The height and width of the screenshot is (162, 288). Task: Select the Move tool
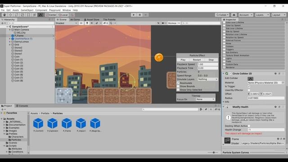[x=10, y=15]
